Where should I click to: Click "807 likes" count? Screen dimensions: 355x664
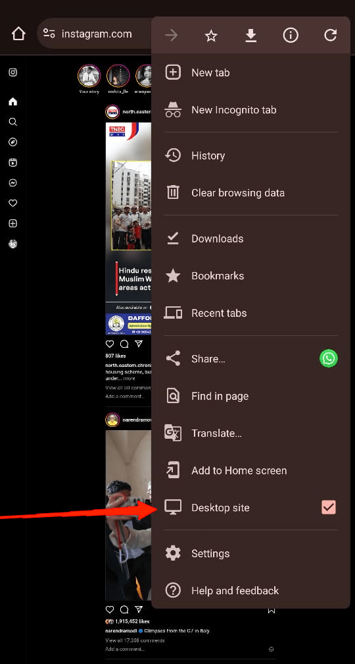point(116,356)
